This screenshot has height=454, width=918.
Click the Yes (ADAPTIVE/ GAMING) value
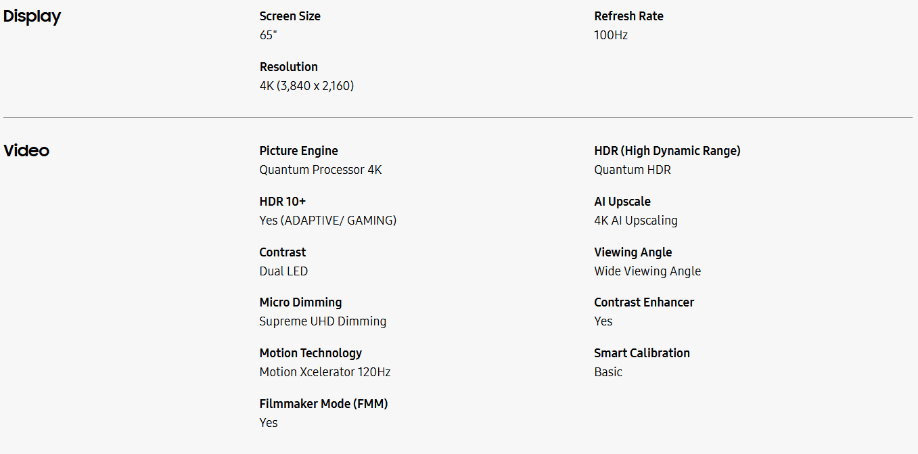328,221
